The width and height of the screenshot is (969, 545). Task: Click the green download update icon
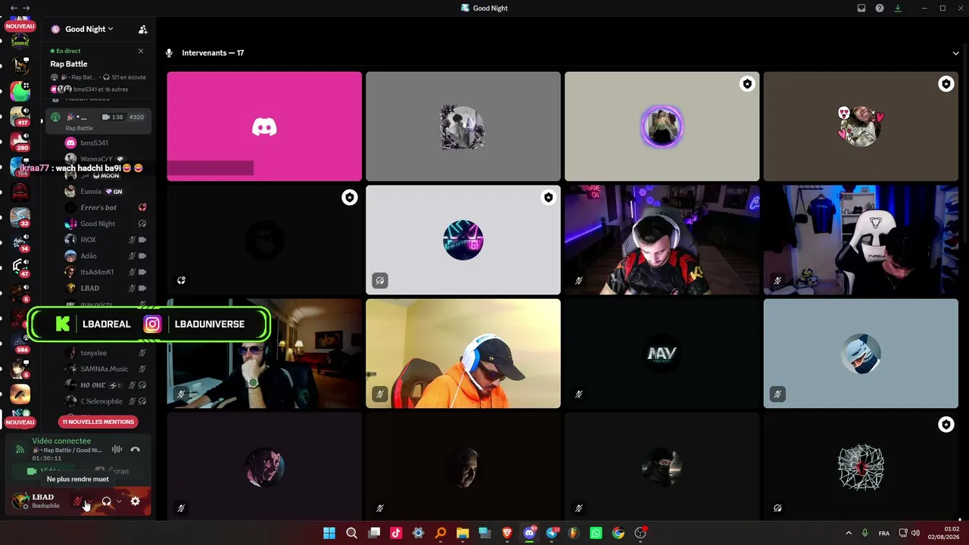tap(898, 8)
